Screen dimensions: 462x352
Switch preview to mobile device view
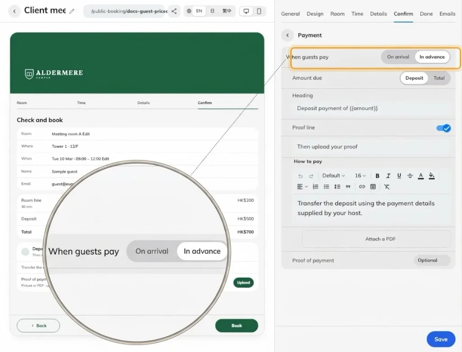click(x=259, y=11)
